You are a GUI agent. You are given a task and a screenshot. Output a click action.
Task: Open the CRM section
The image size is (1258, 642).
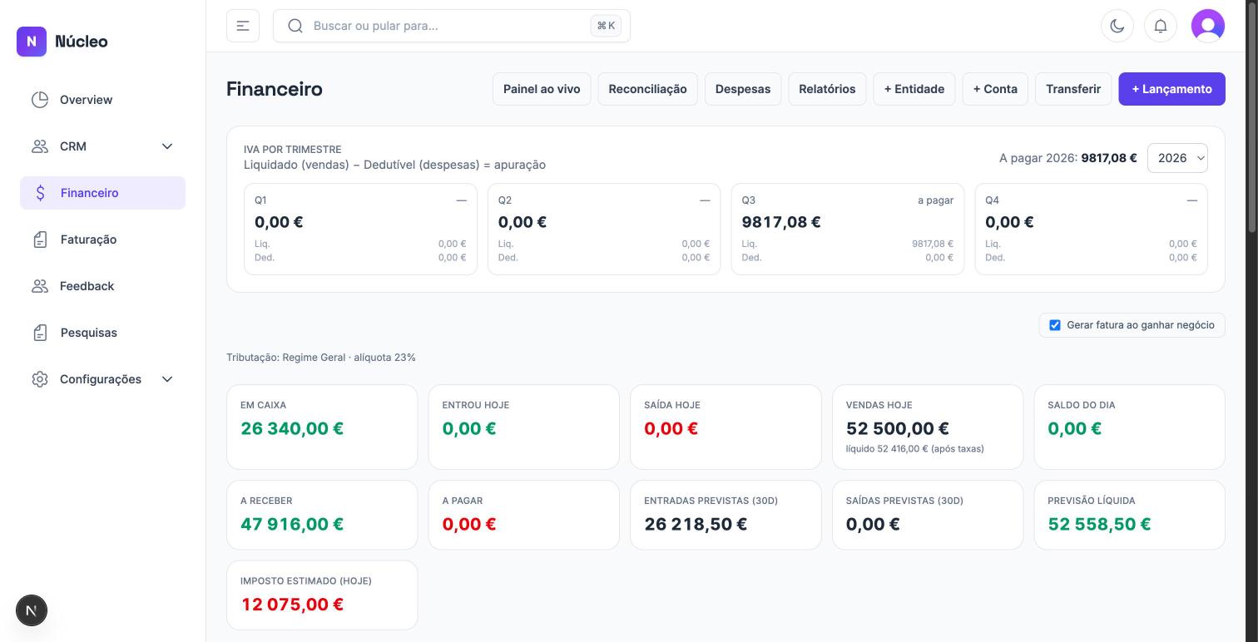(x=102, y=146)
